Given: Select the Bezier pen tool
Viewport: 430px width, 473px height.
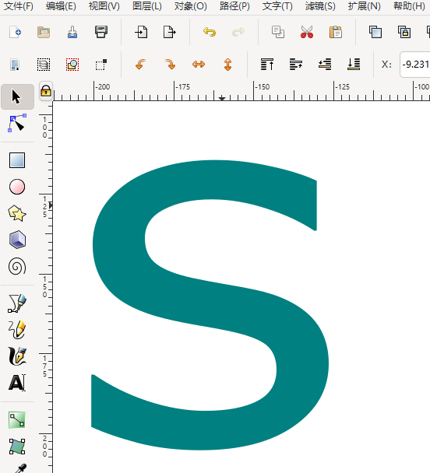Looking at the screenshot, I should (x=17, y=303).
